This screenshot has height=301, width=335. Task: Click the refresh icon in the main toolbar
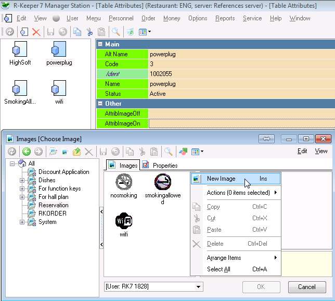click(x=9, y=32)
